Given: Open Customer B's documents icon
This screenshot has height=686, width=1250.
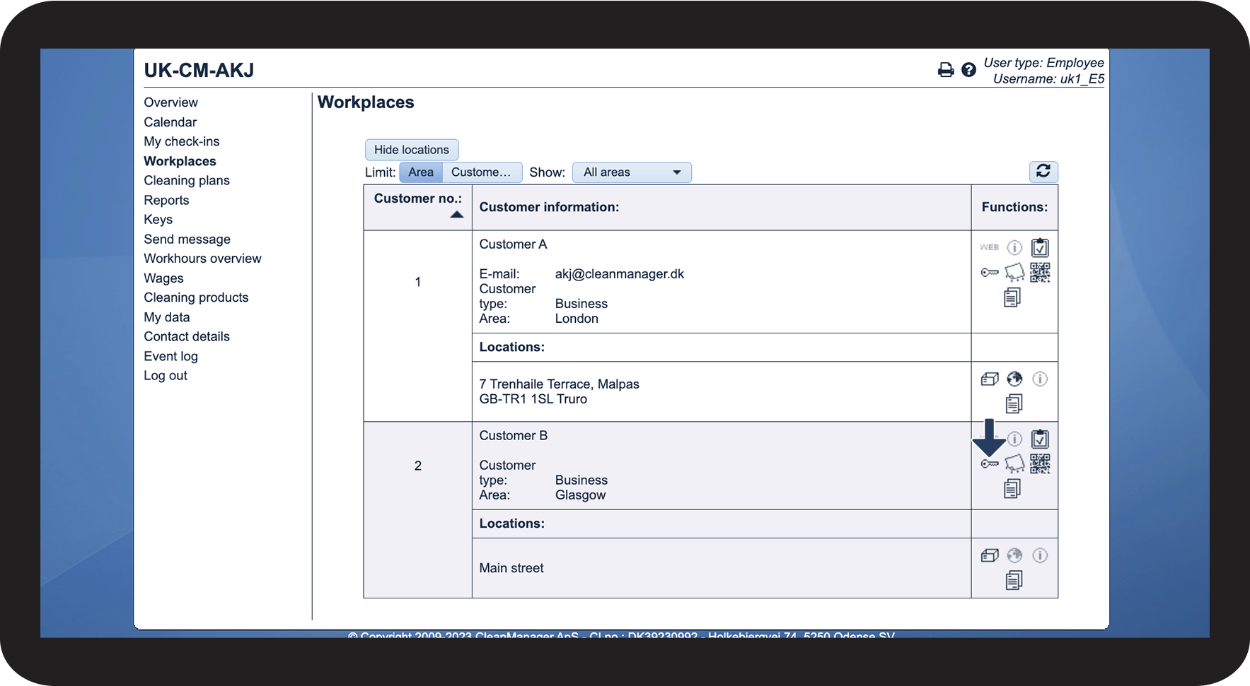Looking at the screenshot, I should [x=1012, y=488].
